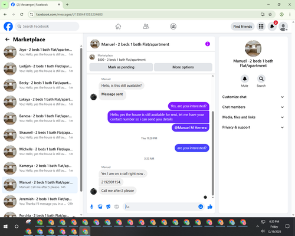The width and height of the screenshot is (295, 236).
Task: Mute this conversation bell icon
Action: 245,79
